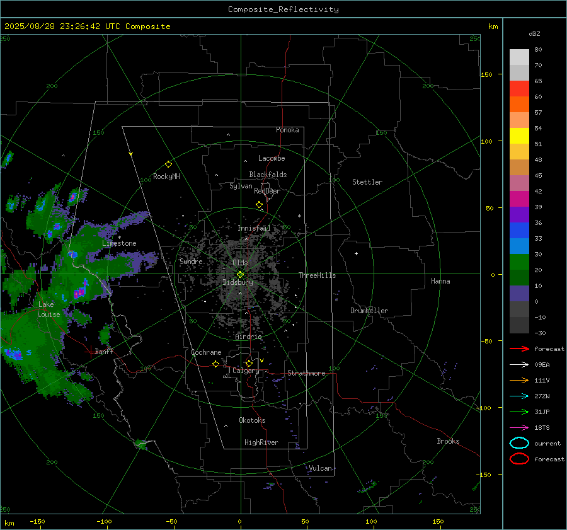Click the RedDeer city label
Viewport: 567px width, 530px height.
pos(267,191)
